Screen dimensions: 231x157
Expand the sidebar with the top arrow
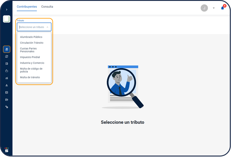click(x=7, y=10)
